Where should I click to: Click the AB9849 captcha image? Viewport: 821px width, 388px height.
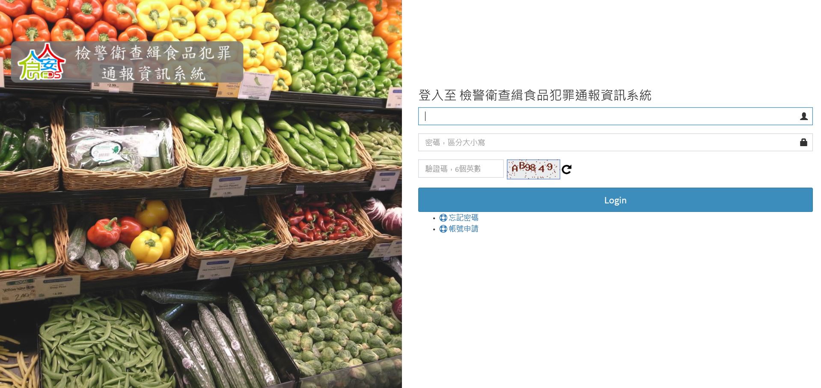533,169
